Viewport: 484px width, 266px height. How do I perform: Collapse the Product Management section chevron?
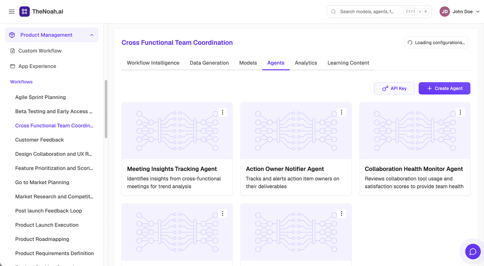92,35
